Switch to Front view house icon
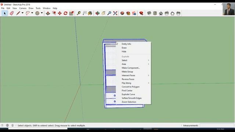The width and height of the screenshot is (235, 132). (x=161, y=13)
